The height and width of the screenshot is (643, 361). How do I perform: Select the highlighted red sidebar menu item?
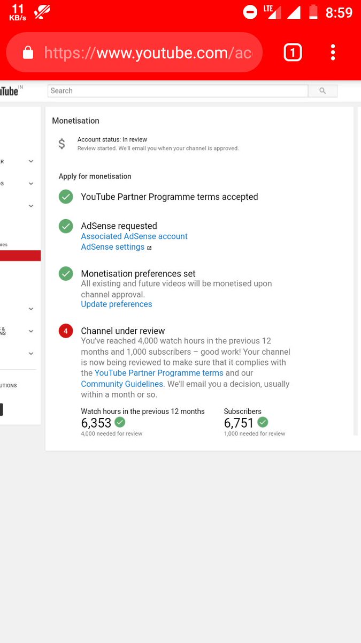click(20, 256)
